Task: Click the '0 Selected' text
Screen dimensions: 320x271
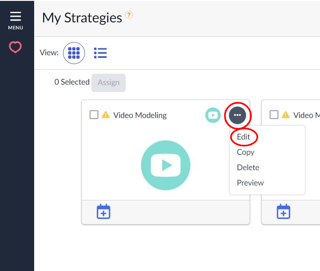Action: click(x=72, y=82)
